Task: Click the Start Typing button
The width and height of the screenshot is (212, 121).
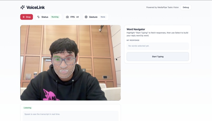Action: [158, 56]
